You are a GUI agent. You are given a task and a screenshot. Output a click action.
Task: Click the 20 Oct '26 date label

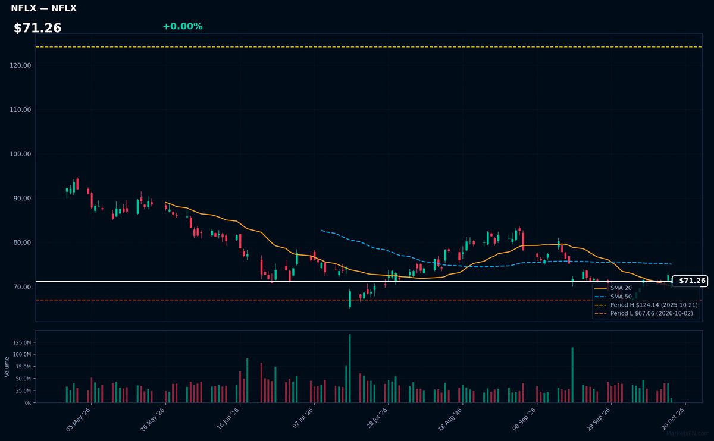(673, 419)
